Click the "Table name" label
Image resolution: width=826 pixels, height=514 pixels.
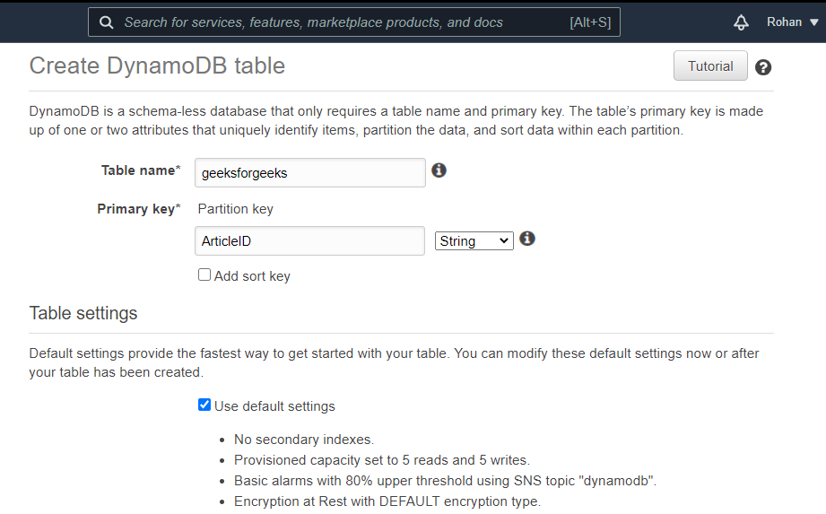click(140, 170)
